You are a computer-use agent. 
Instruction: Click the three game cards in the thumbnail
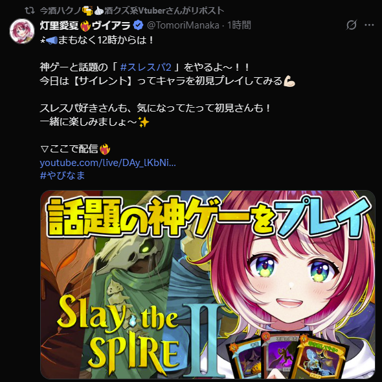(x=287, y=355)
